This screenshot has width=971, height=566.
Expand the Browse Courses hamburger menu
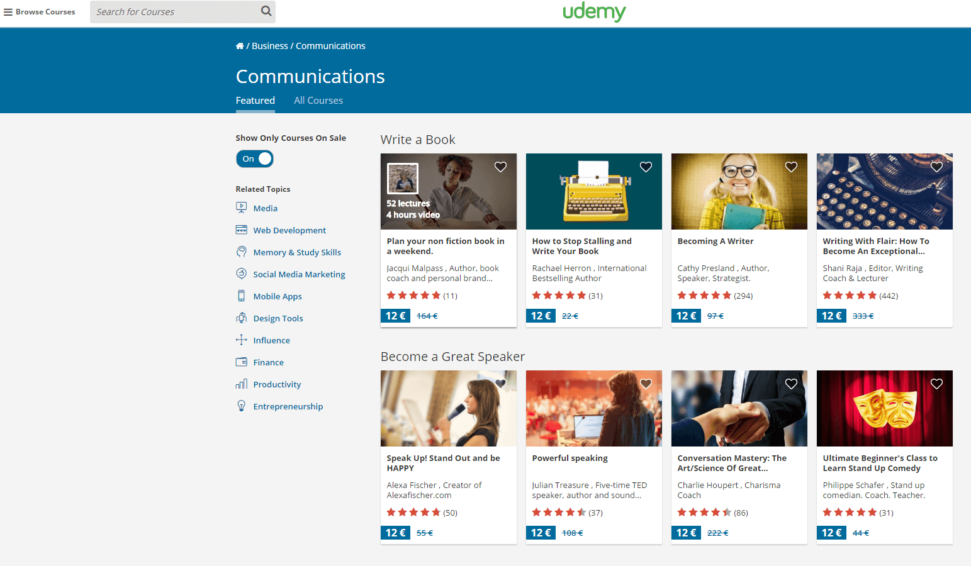tap(8, 11)
